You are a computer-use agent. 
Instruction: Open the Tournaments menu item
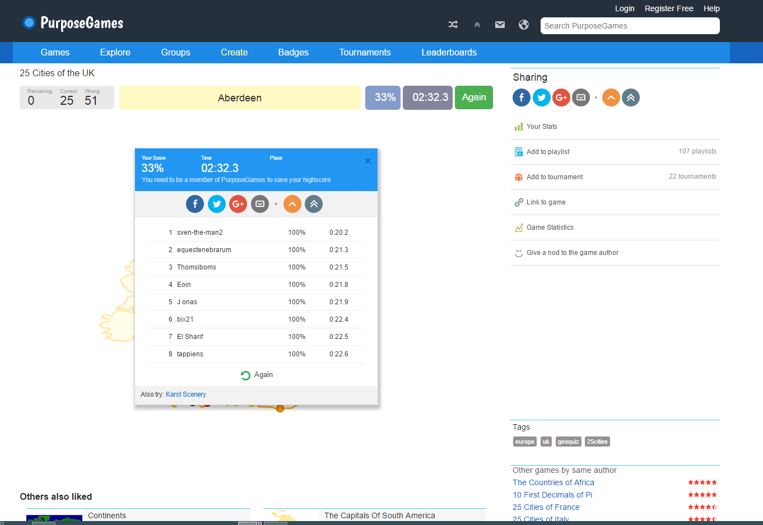(365, 52)
